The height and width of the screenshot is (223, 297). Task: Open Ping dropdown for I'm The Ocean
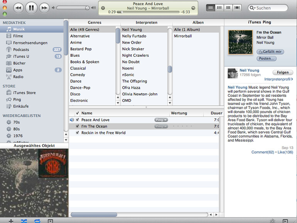(x=161, y=126)
